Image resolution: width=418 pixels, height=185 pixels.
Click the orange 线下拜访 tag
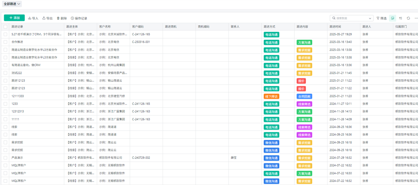(x=271, y=96)
